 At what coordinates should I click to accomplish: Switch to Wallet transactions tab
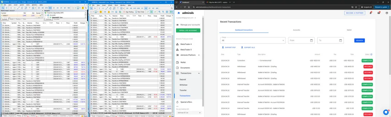(x=349, y=30)
